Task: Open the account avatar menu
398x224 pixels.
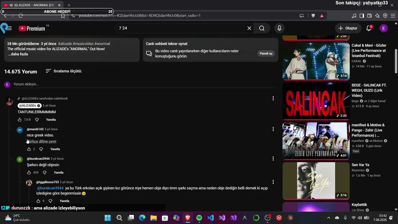Action: tap(383, 28)
